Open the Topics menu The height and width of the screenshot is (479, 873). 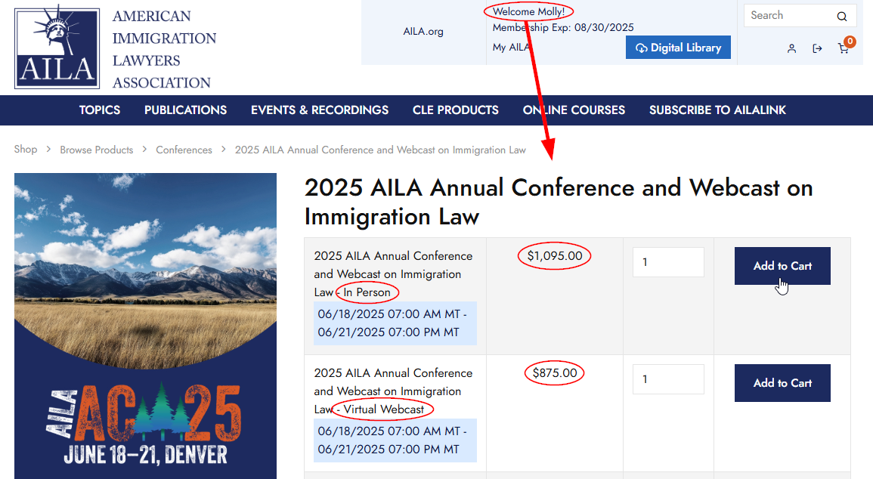(100, 110)
